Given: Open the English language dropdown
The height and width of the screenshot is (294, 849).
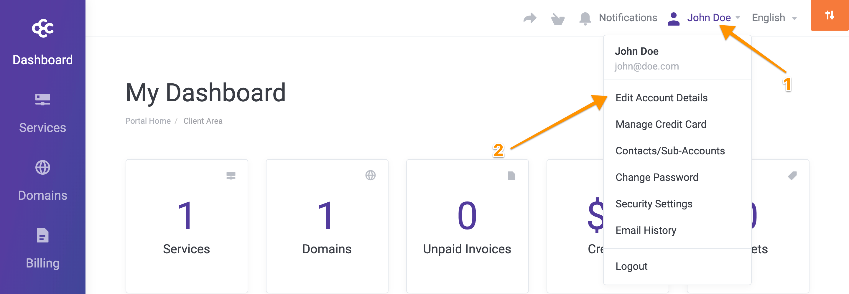Looking at the screenshot, I should pyautogui.click(x=774, y=18).
